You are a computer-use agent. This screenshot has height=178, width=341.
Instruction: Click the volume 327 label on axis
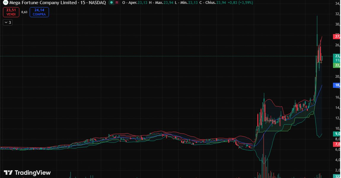click(337, 176)
